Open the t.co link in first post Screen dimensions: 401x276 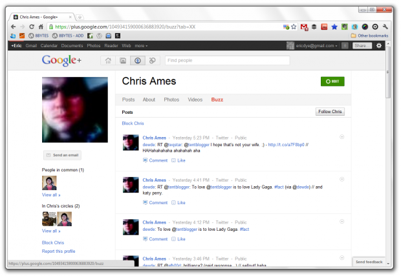pos(286,145)
